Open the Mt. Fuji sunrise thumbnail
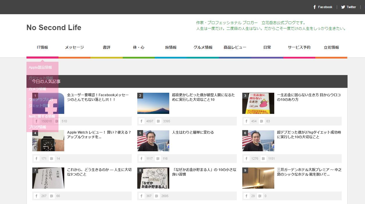This screenshot has height=204, width=365. [153, 103]
